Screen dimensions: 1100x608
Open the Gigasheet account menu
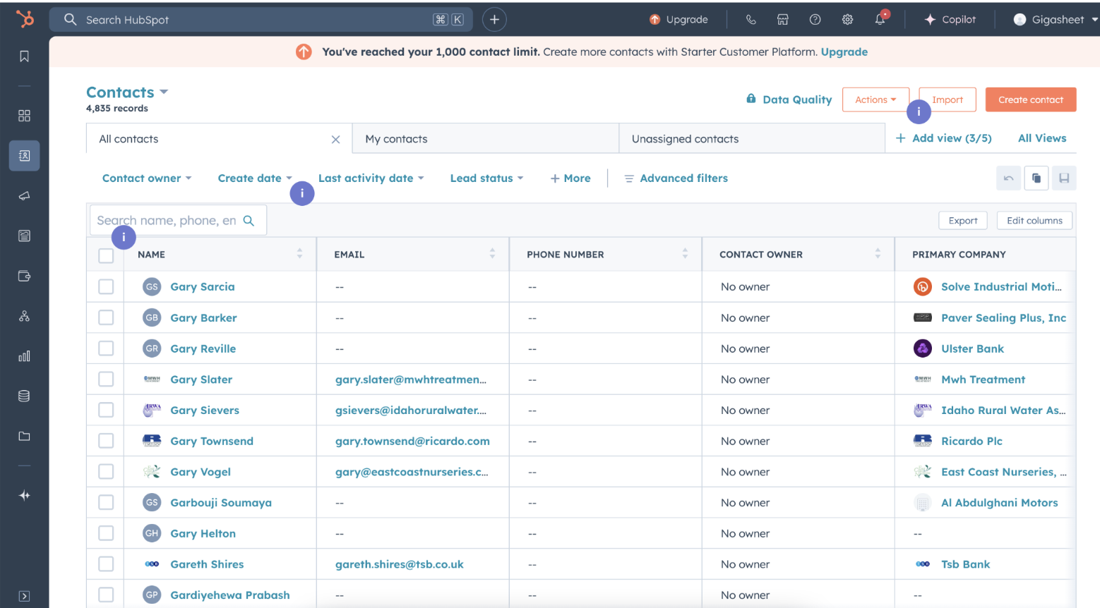tap(1056, 20)
